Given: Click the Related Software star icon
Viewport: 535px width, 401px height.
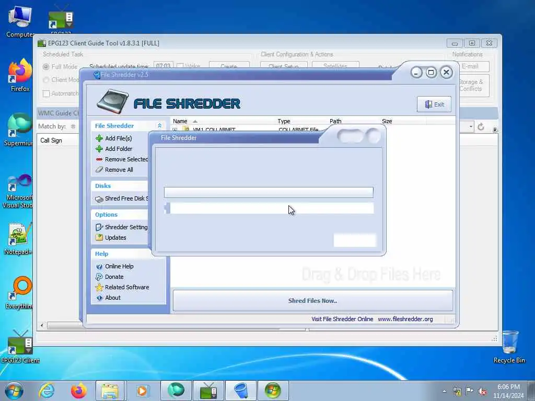Looking at the screenshot, I should pyautogui.click(x=99, y=287).
